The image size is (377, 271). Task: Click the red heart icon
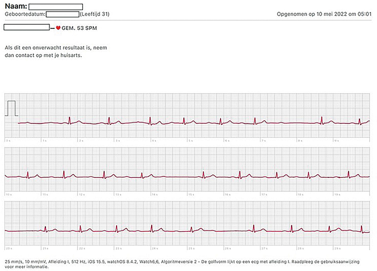pyautogui.click(x=58, y=28)
